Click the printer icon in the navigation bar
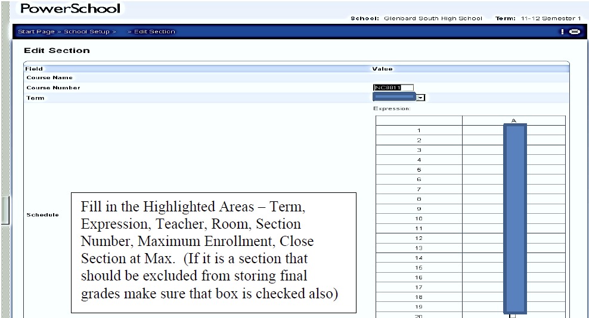Viewport: 589px width, 318px height. 575,32
